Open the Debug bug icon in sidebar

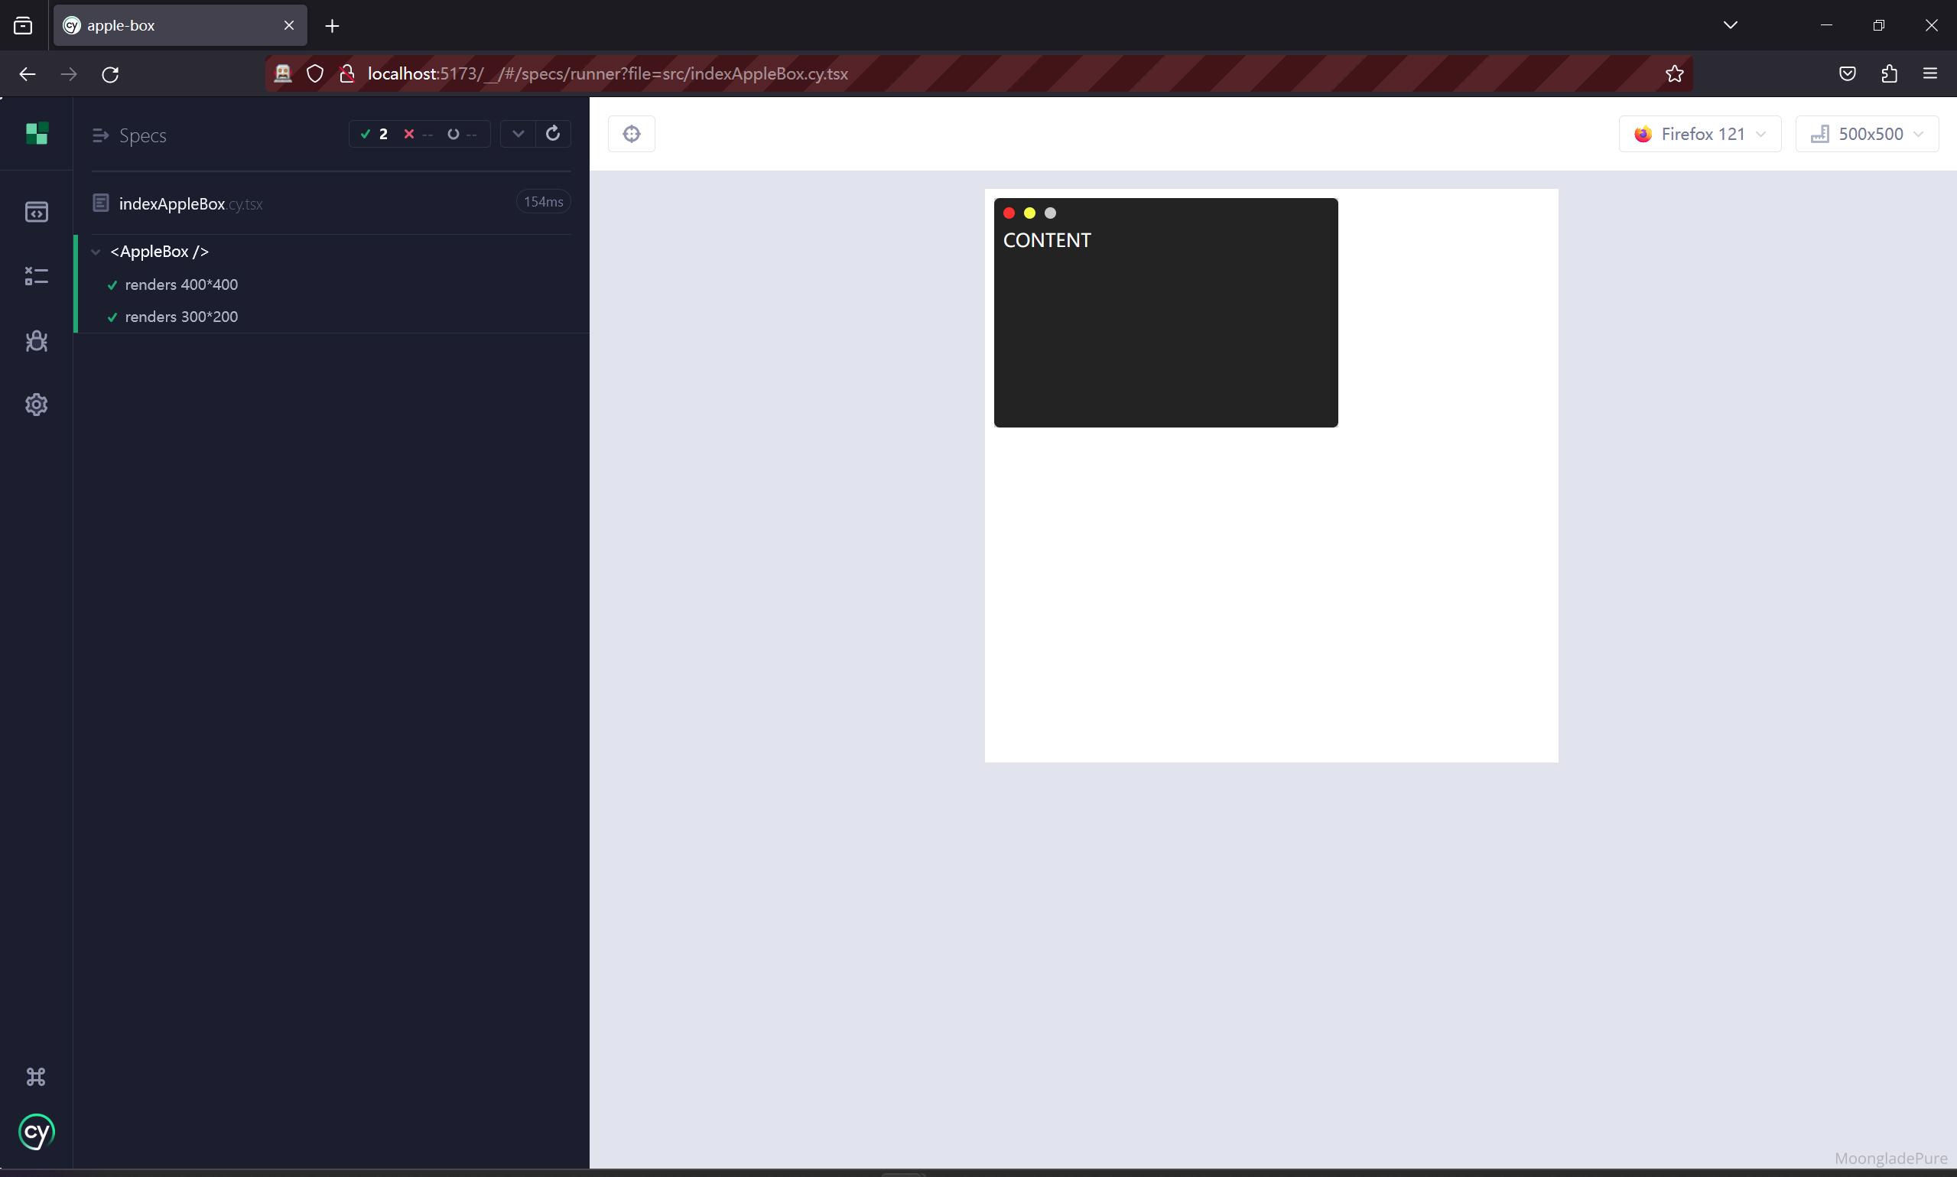(37, 341)
